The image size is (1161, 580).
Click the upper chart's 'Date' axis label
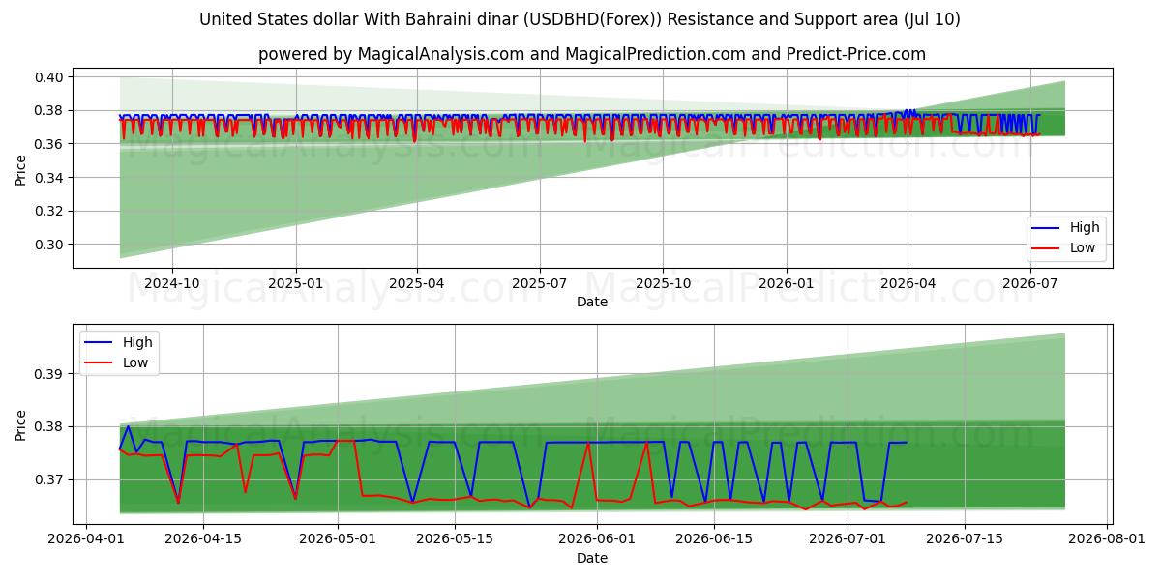point(592,302)
